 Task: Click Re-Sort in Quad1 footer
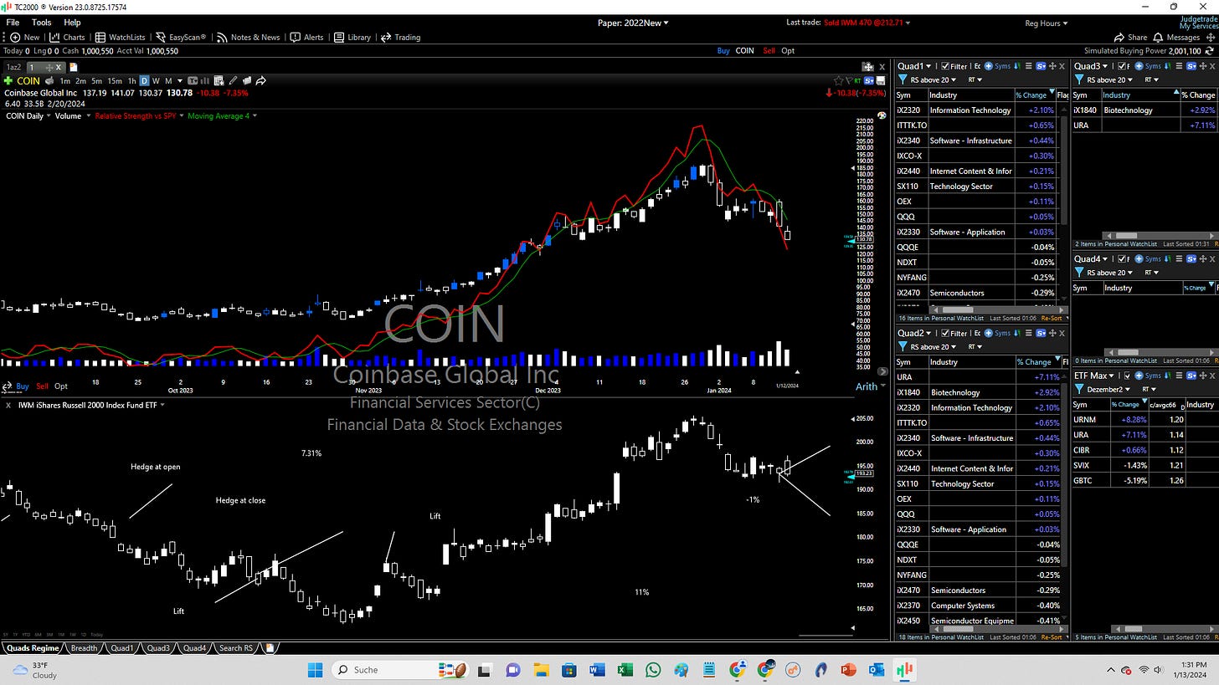[x=1052, y=318]
